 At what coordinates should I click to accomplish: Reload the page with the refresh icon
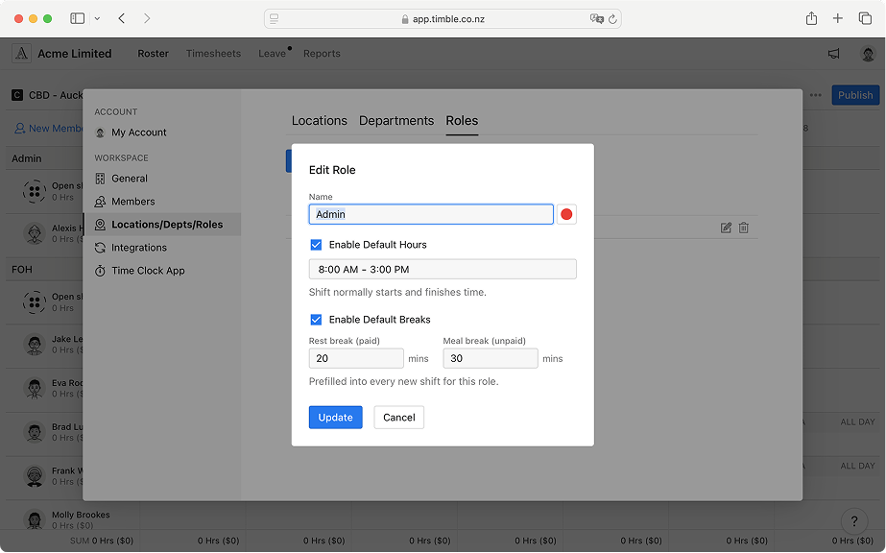[x=612, y=18]
